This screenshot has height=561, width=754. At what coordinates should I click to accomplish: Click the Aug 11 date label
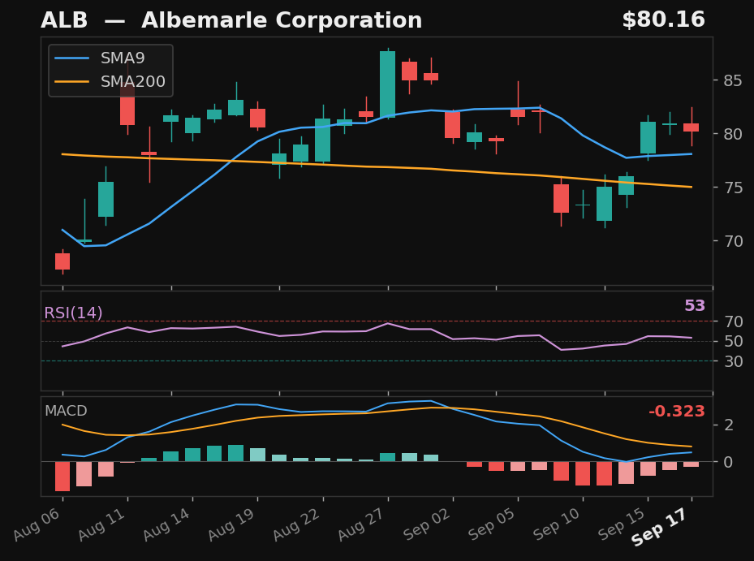click(x=102, y=524)
